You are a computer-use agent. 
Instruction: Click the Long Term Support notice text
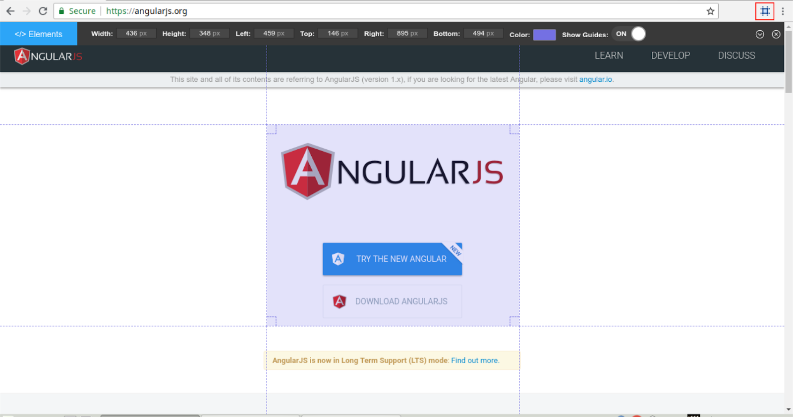(x=360, y=360)
